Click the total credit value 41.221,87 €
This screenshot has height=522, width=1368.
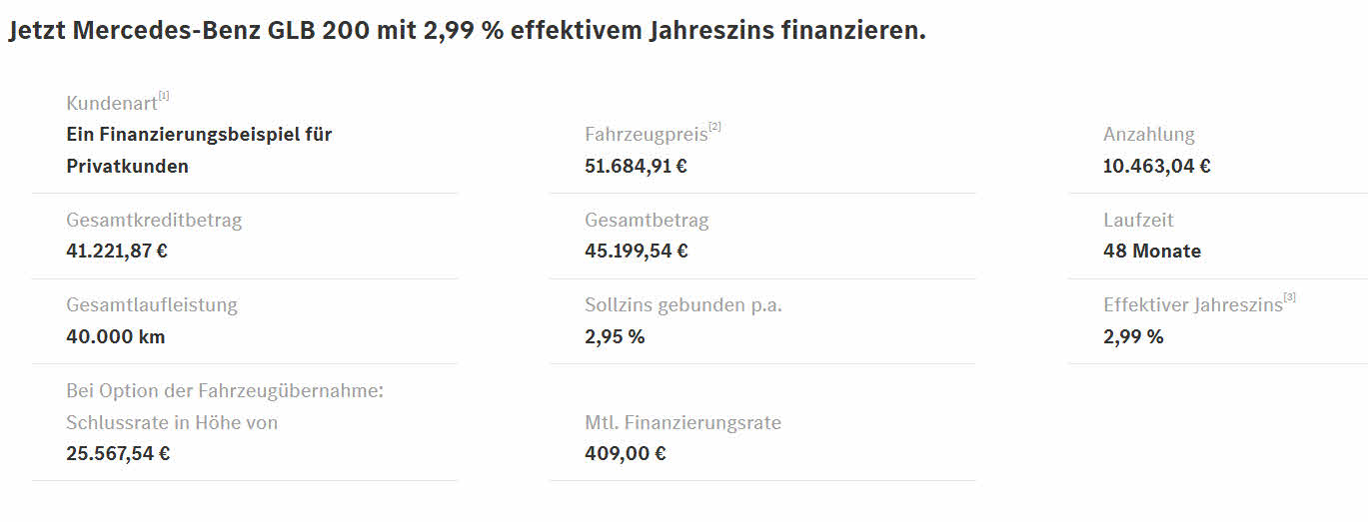[117, 251]
